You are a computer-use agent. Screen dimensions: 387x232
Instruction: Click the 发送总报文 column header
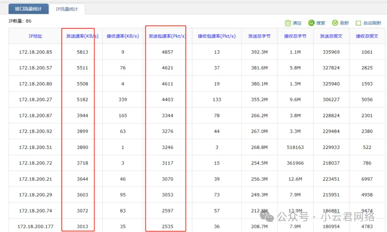point(331,36)
